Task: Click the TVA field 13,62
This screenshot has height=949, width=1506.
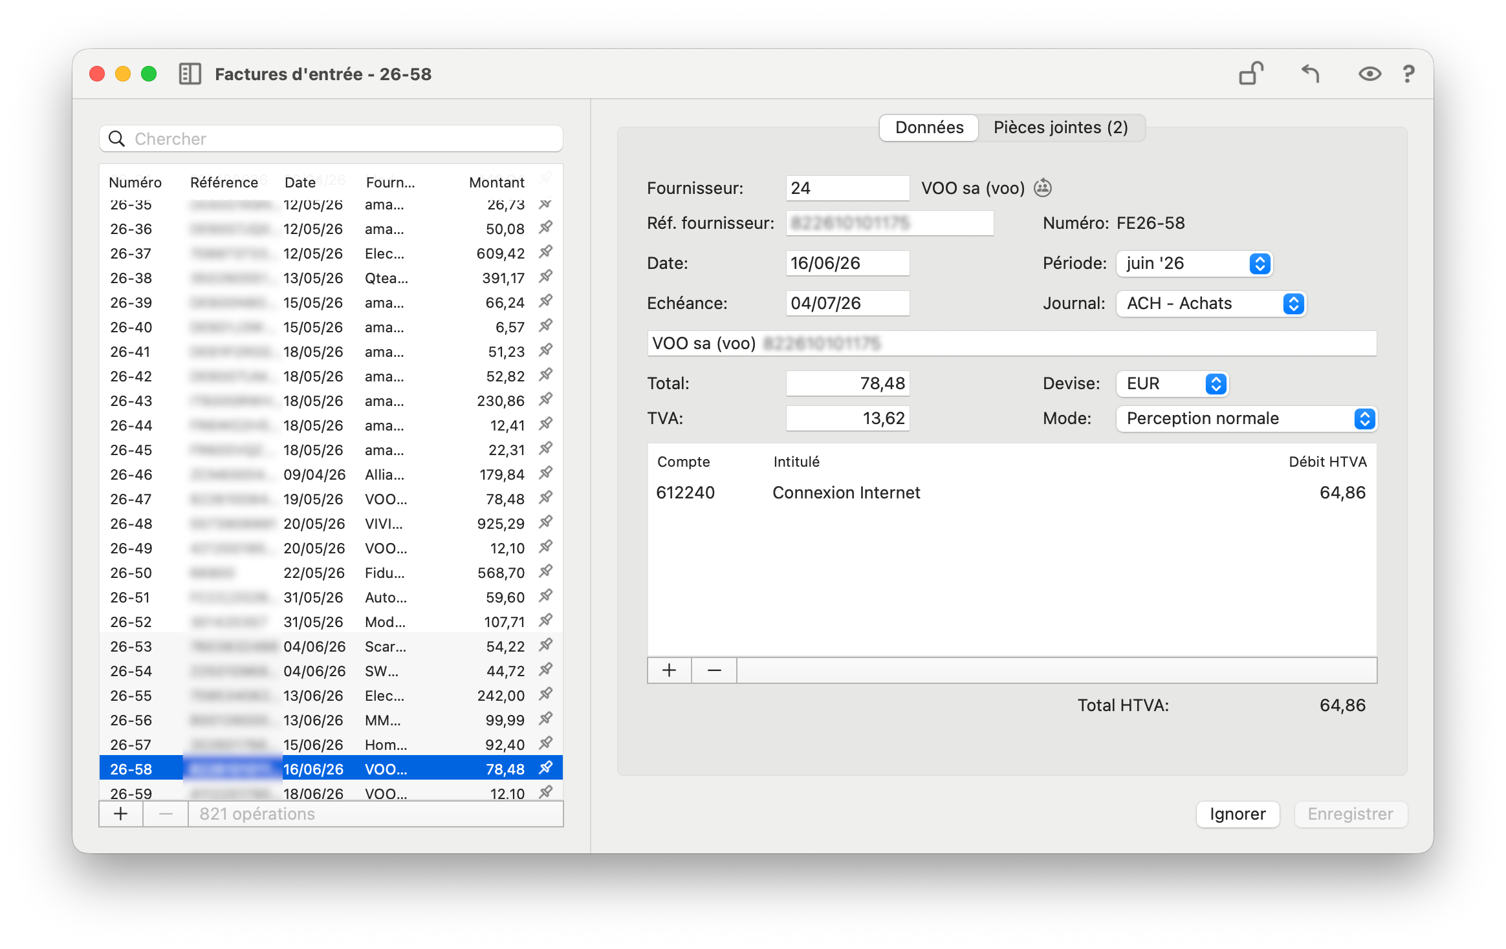Action: (847, 418)
